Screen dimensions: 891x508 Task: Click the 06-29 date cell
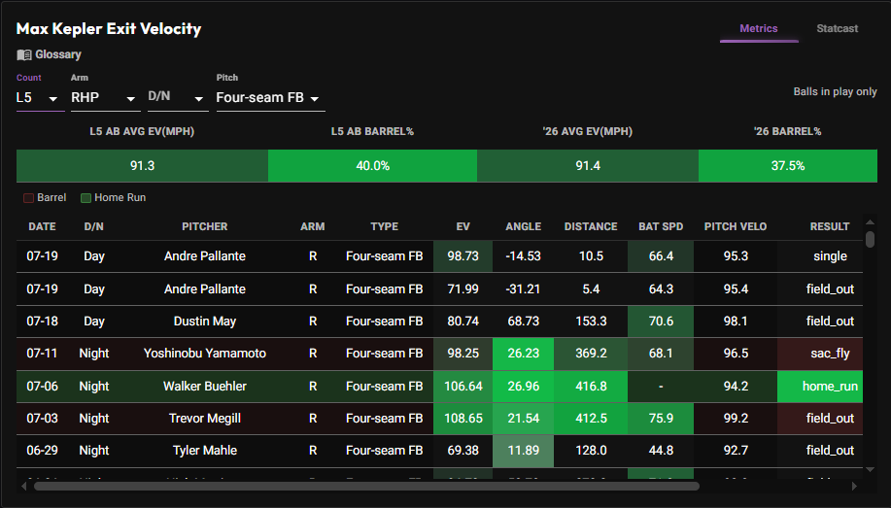coord(42,450)
